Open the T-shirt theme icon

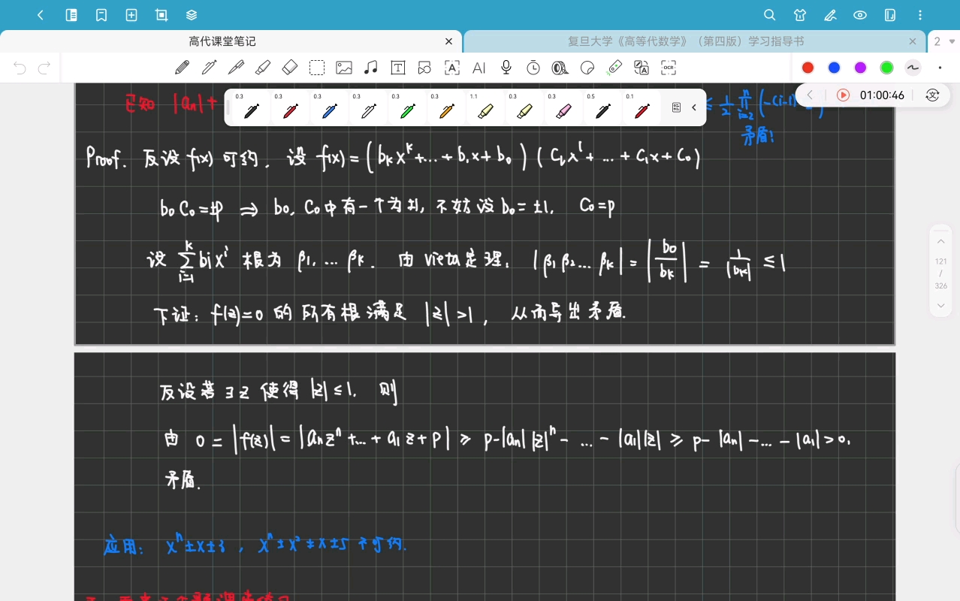pos(800,15)
